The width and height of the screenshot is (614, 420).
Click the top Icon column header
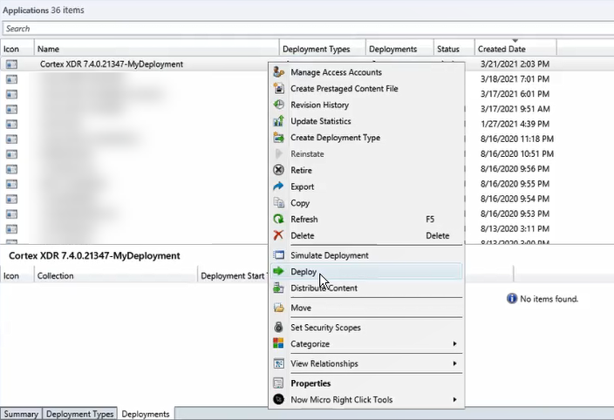(17, 49)
